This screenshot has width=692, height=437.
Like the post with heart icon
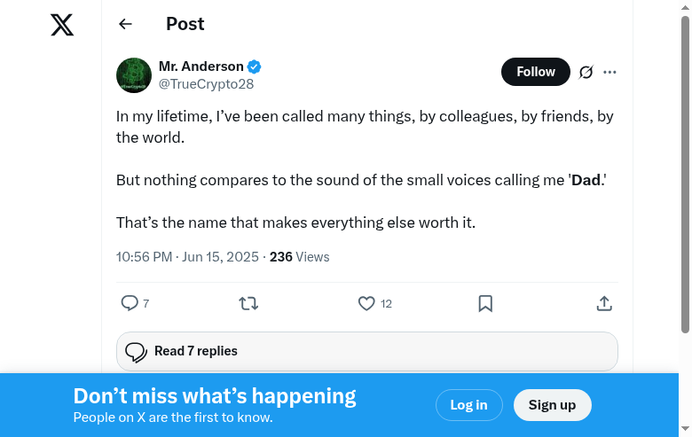[366, 303]
